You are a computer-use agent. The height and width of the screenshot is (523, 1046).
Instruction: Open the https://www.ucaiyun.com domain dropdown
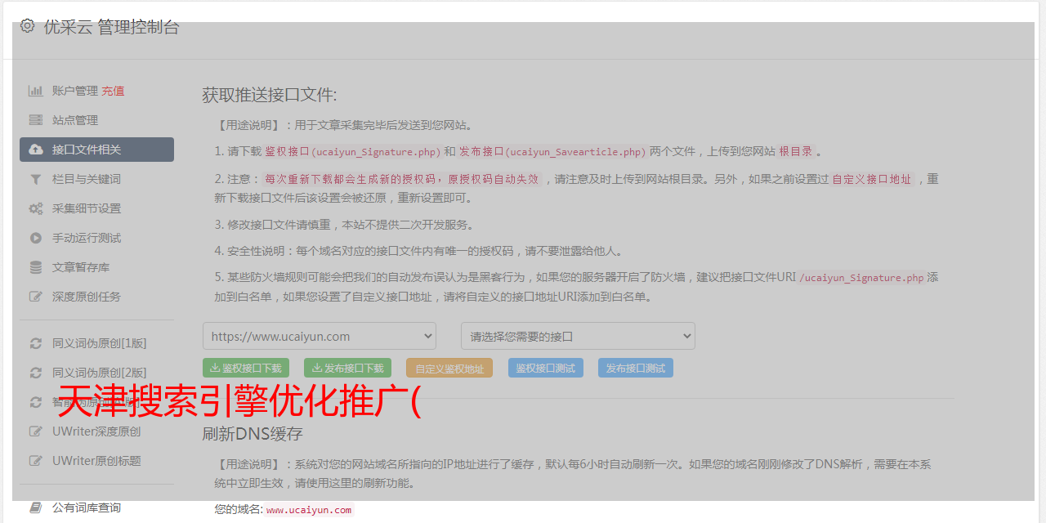click(320, 336)
